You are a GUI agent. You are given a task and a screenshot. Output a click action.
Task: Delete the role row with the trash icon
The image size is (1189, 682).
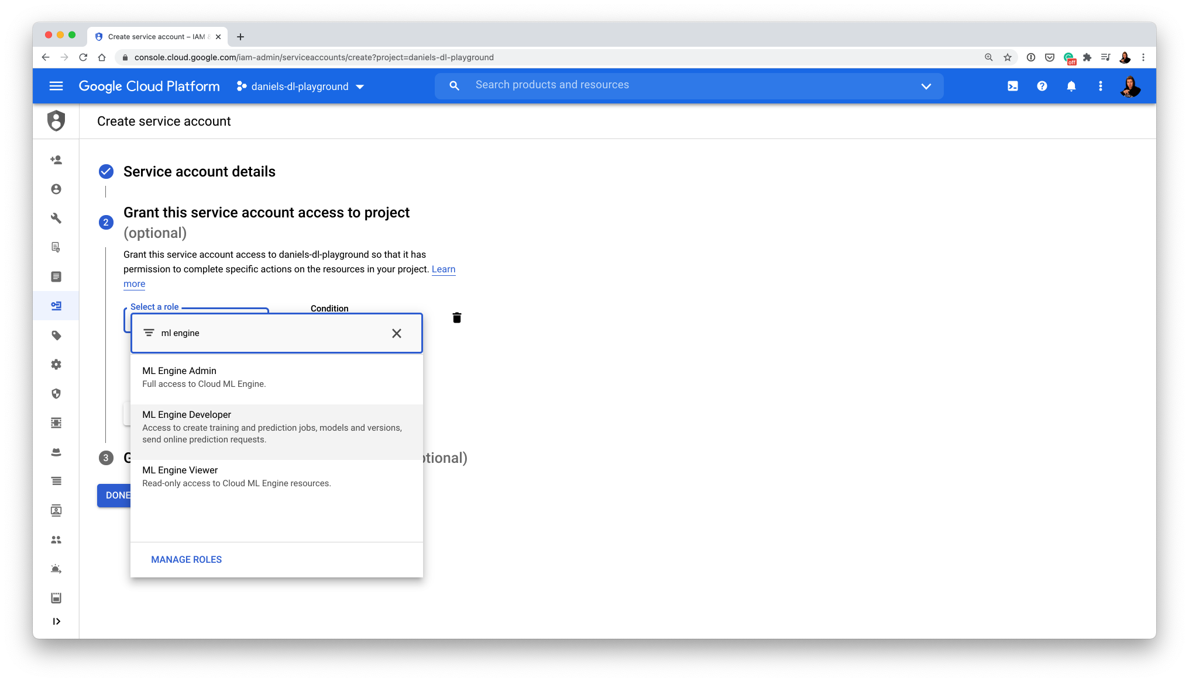click(457, 317)
